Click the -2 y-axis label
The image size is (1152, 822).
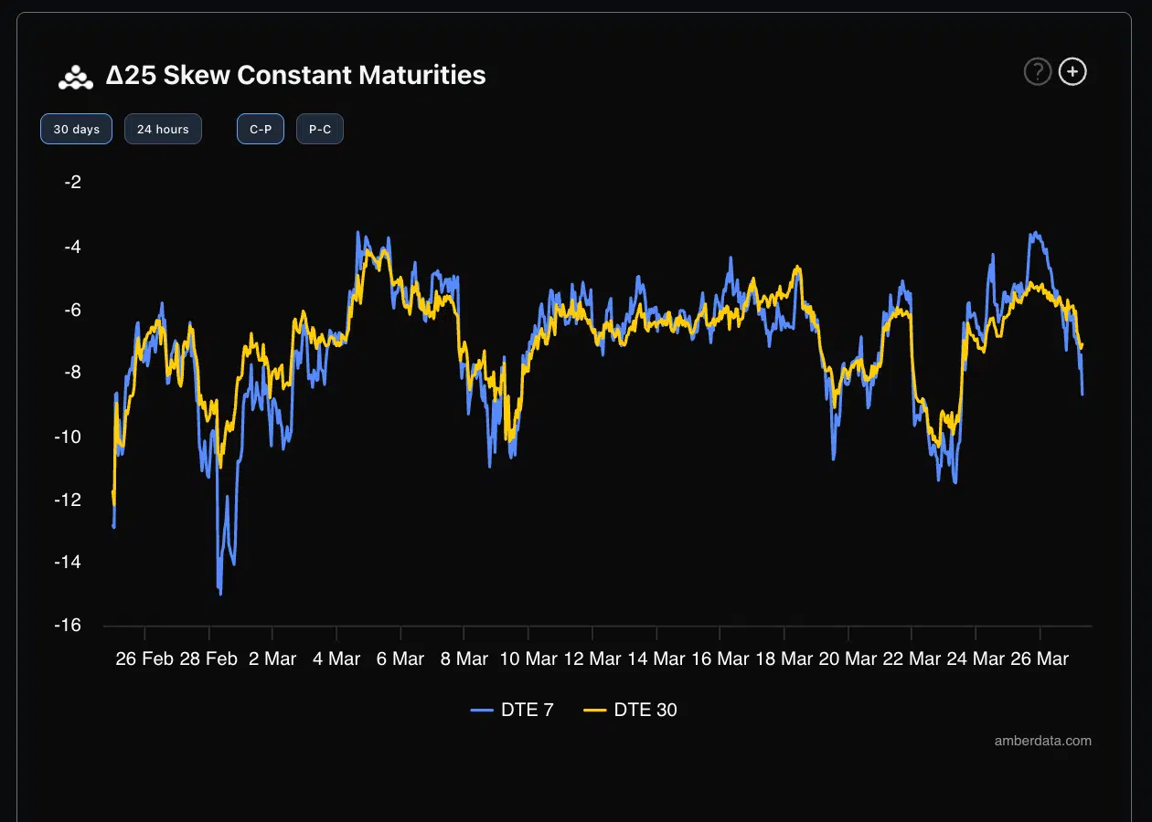pos(73,182)
